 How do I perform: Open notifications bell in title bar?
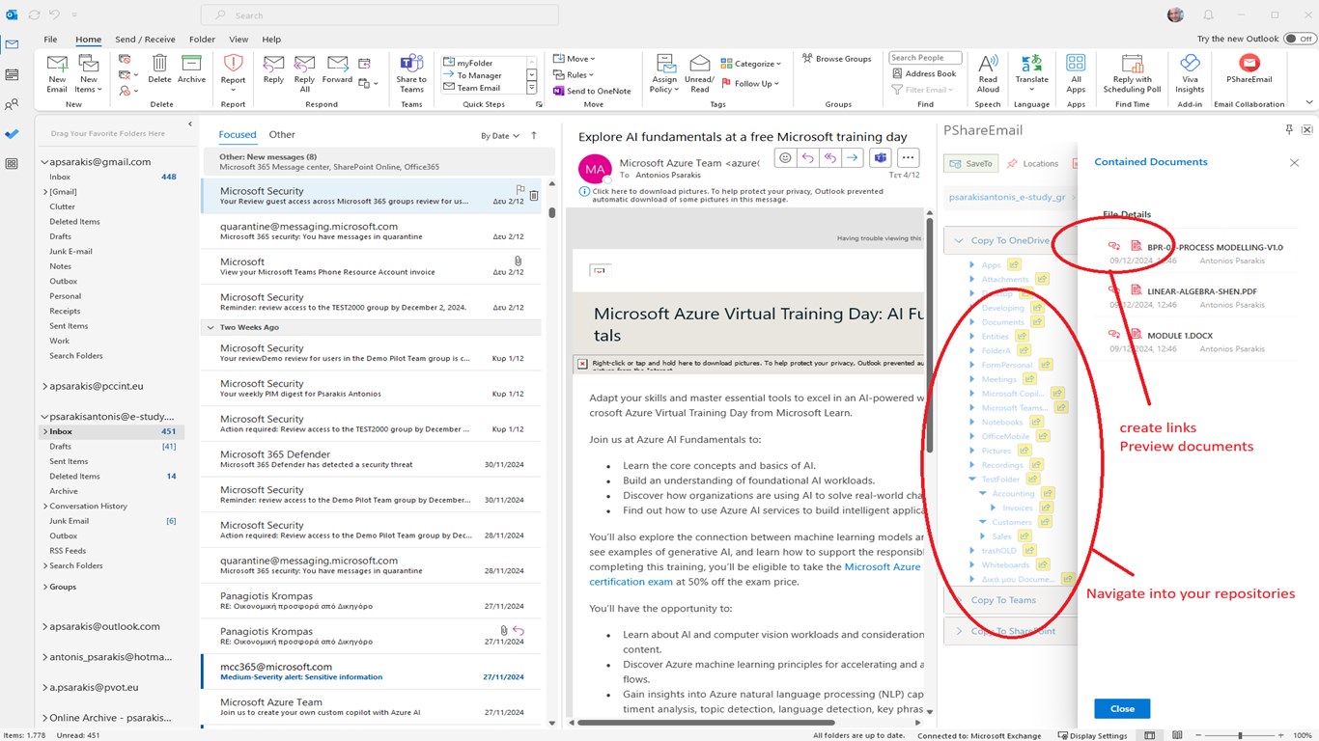(1208, 14)
